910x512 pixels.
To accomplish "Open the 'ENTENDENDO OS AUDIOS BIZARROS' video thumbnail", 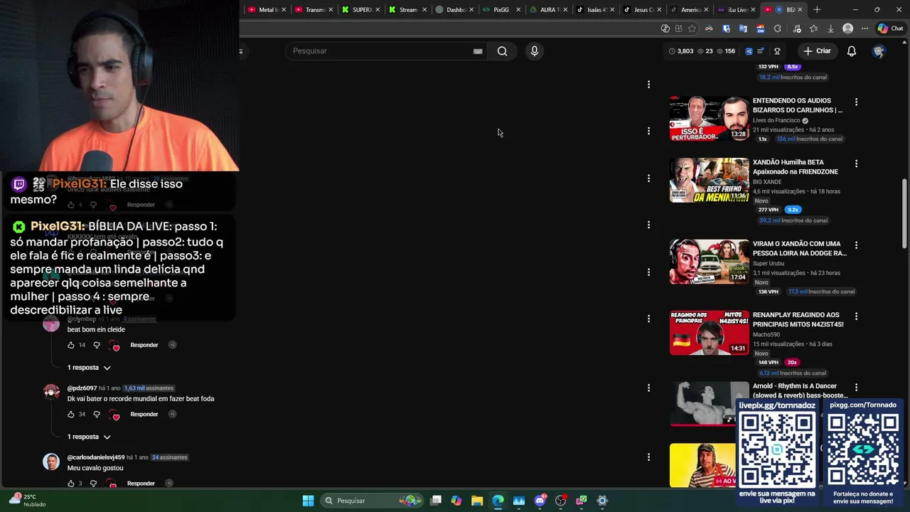I will pos(709,119).
